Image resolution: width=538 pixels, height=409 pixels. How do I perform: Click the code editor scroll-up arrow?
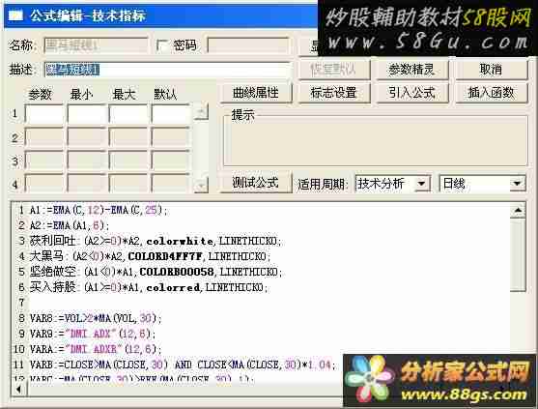point(518,211)
